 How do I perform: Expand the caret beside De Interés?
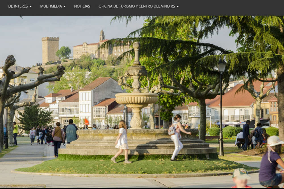pyautogui.click(x=30, y=7)
